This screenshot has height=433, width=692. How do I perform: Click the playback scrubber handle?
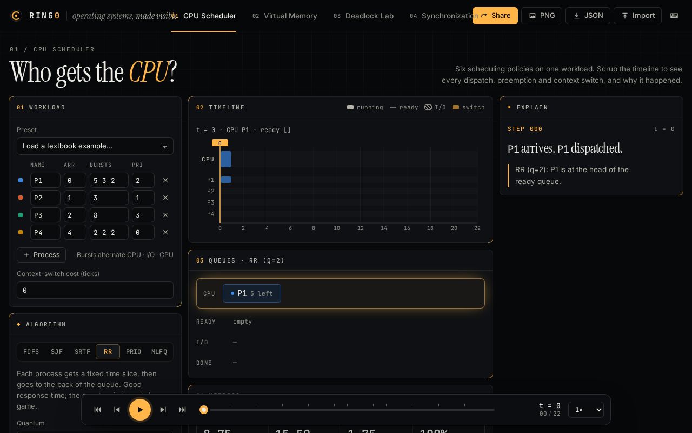[204, 410]
